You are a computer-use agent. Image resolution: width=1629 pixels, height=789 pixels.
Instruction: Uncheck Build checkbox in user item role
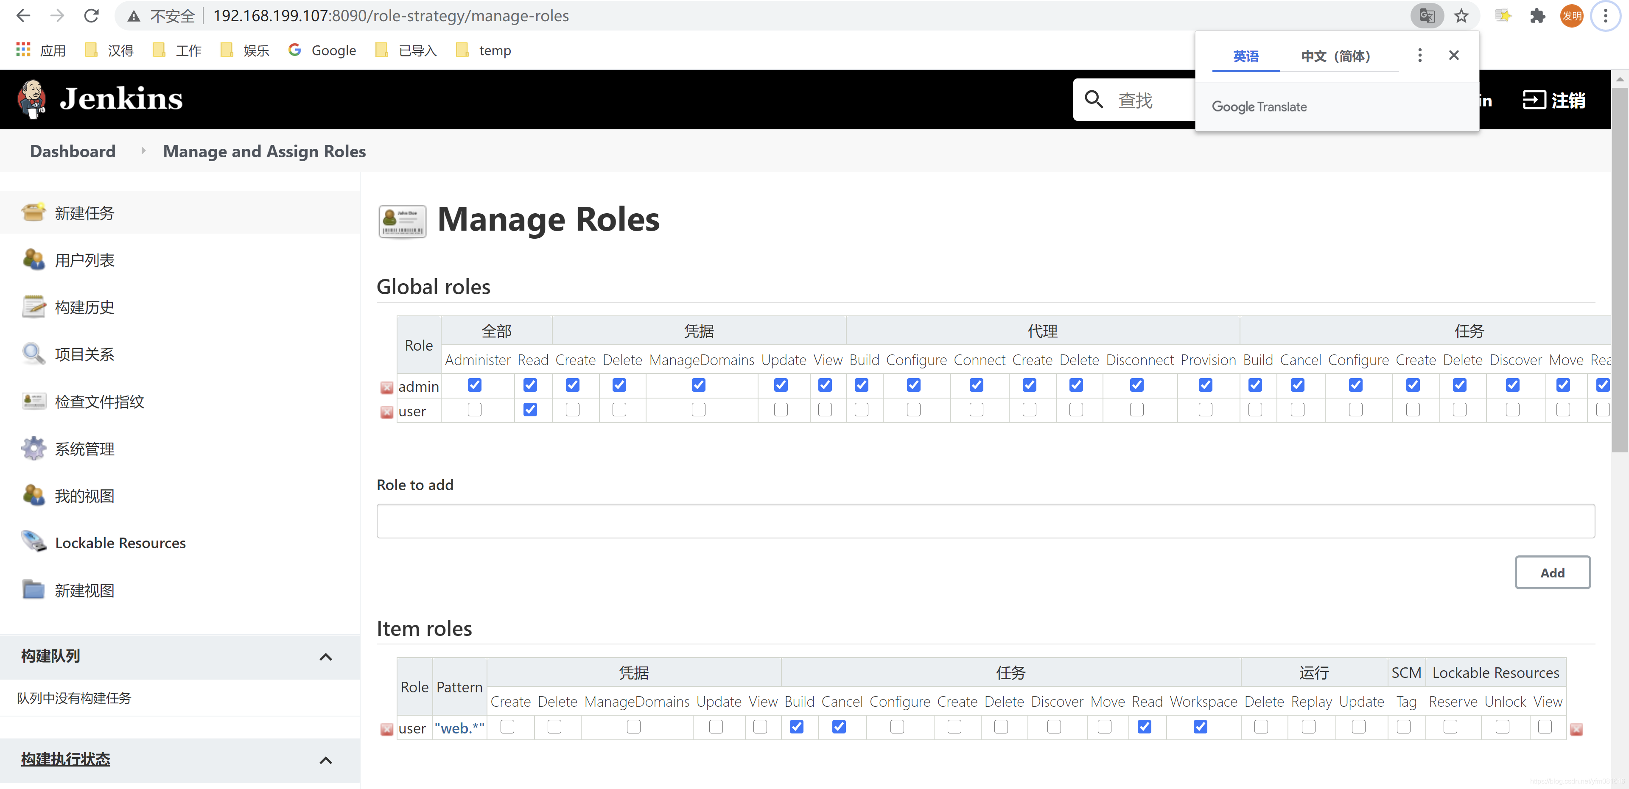click(x=796, y=727)
